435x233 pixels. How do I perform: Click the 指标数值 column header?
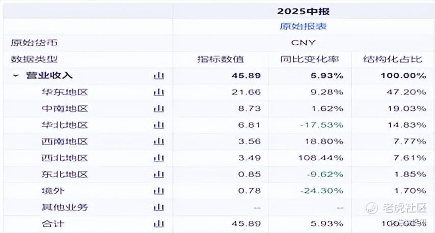coord(221,60)
